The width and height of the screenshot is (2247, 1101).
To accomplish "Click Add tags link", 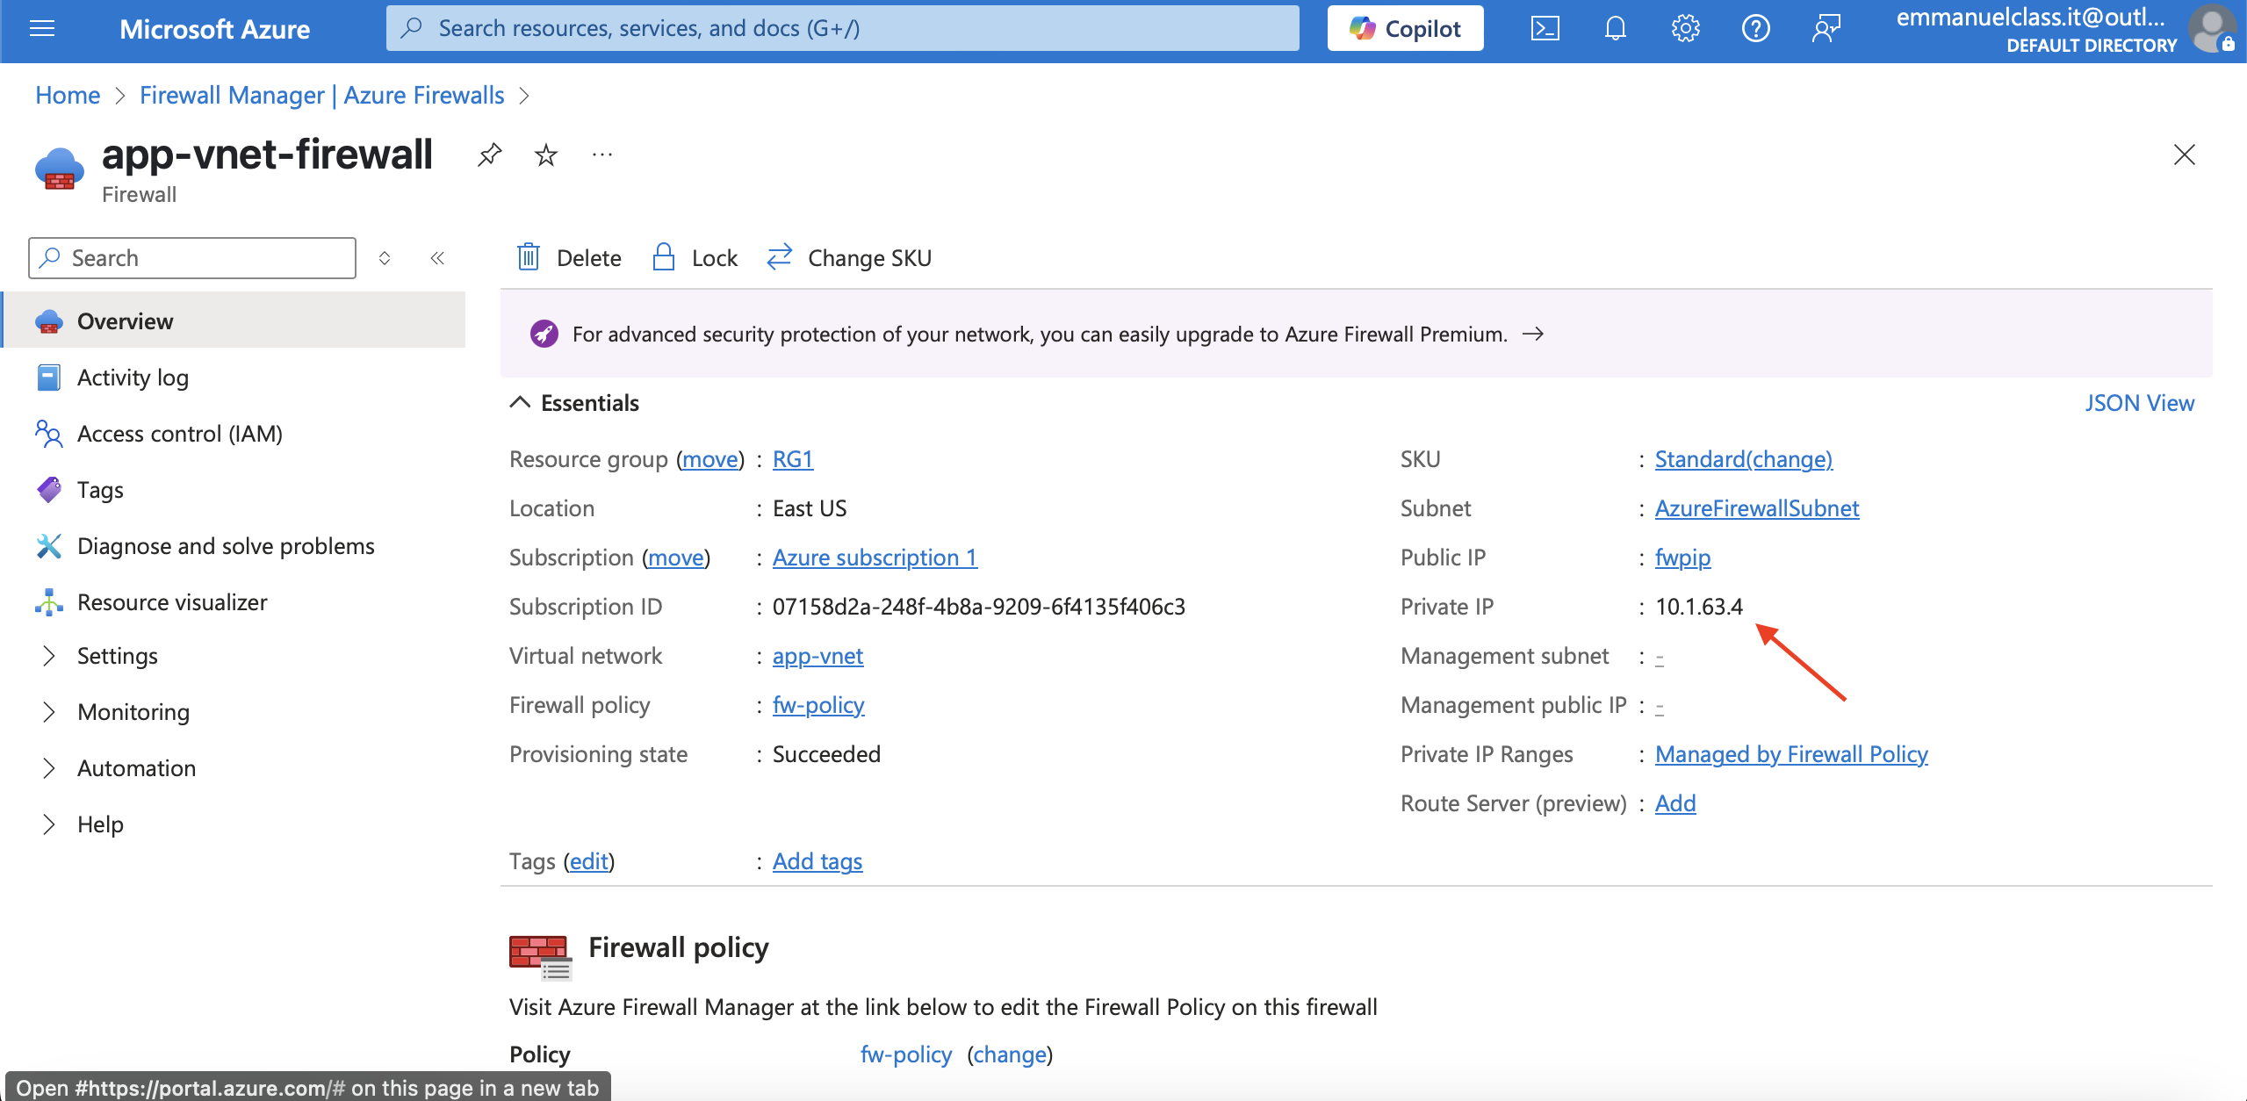I will pos(817,861).
